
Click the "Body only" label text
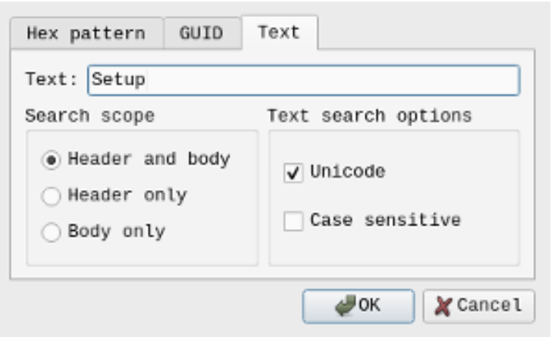(x=116, y=232)
